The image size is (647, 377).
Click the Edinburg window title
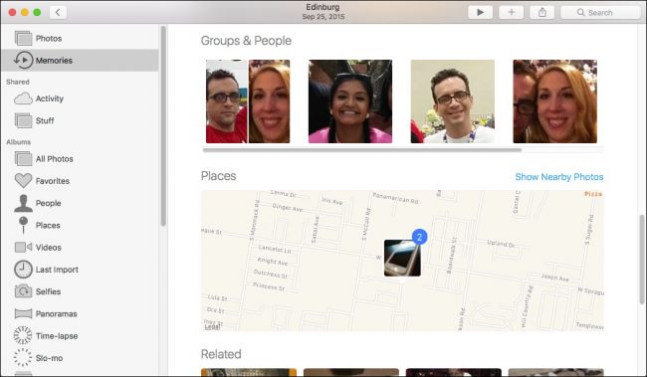323,7
